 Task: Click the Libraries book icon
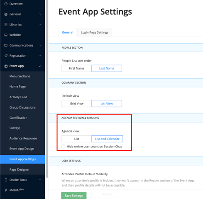pos(6,25)
